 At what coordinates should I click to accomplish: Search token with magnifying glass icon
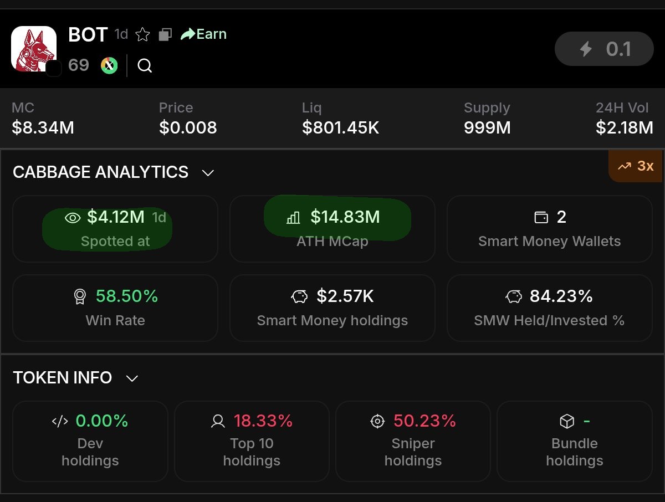coord(145,66)
